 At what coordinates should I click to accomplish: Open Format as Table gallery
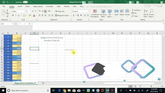(103, 13)
